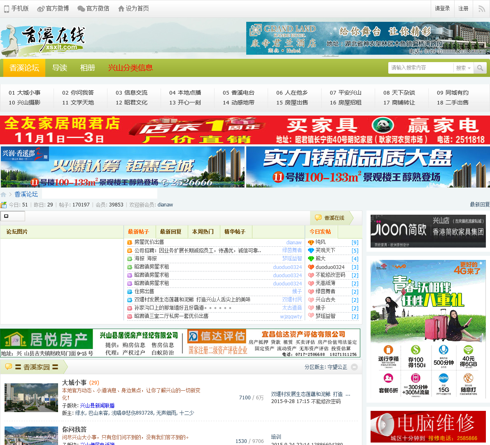This screenshot has width=490, height=445.
Task: Open the 大城小事 forum title
Action: point(75,382)
